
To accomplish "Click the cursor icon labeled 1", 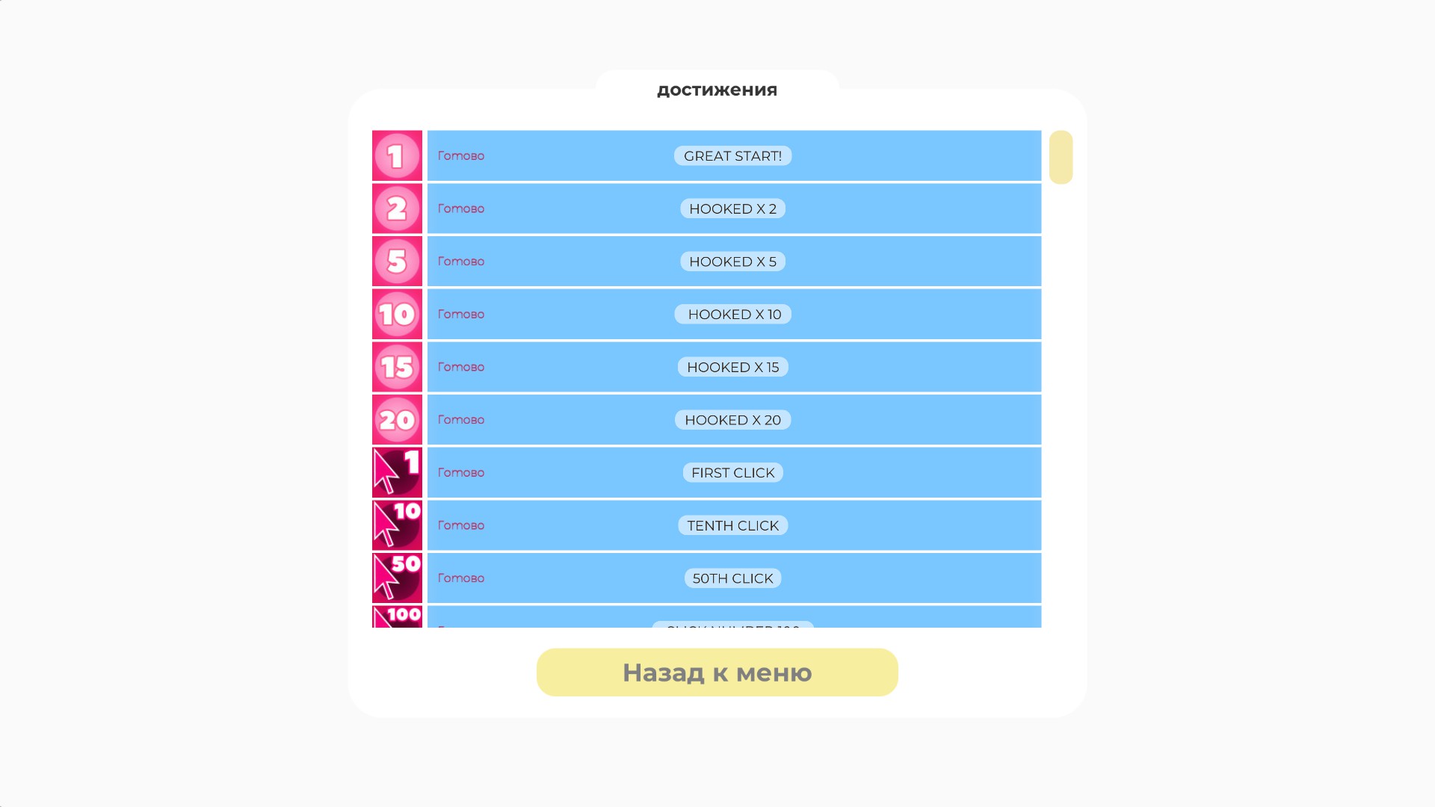I will point(397,472).
